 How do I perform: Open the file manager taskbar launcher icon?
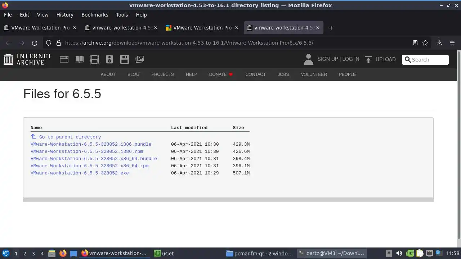52,253
